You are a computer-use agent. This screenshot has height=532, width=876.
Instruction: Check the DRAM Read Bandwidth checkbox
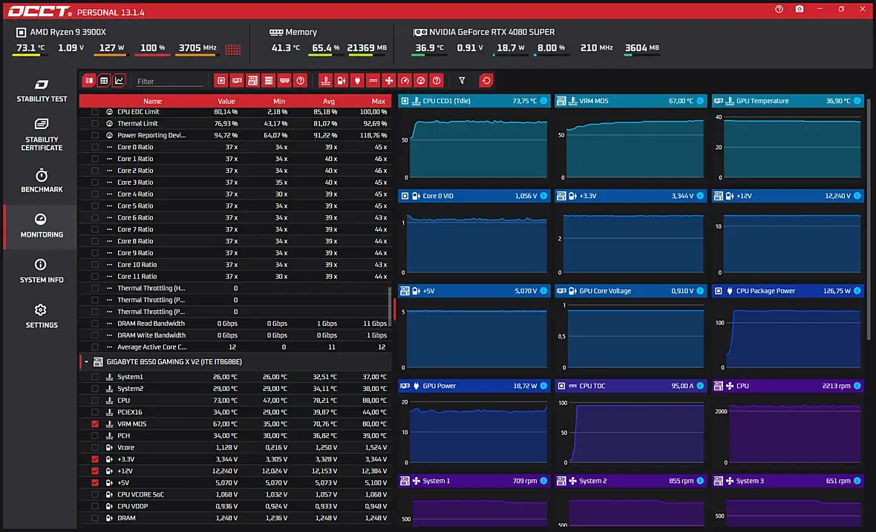pyautogui.click(x=95, y=324)
